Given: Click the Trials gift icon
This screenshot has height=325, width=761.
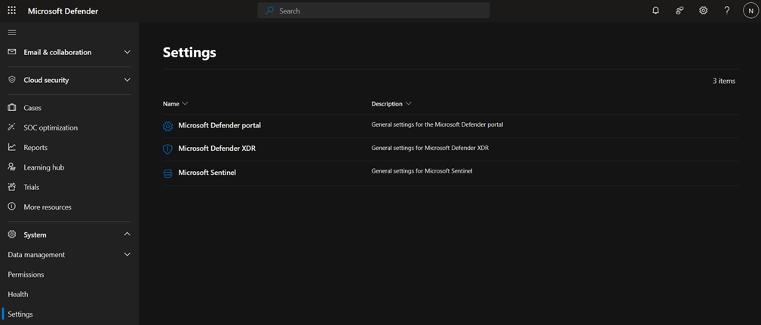Looking at the screenshot, I should click(x=12, y=187).
